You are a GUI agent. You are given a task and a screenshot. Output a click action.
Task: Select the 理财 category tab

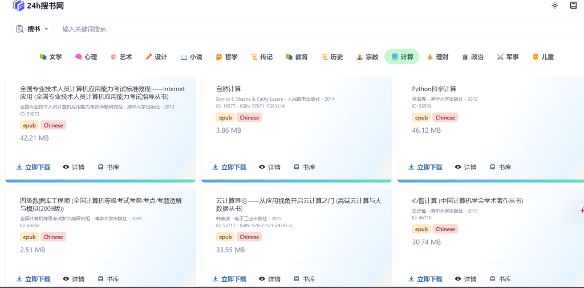click(437, 57)
